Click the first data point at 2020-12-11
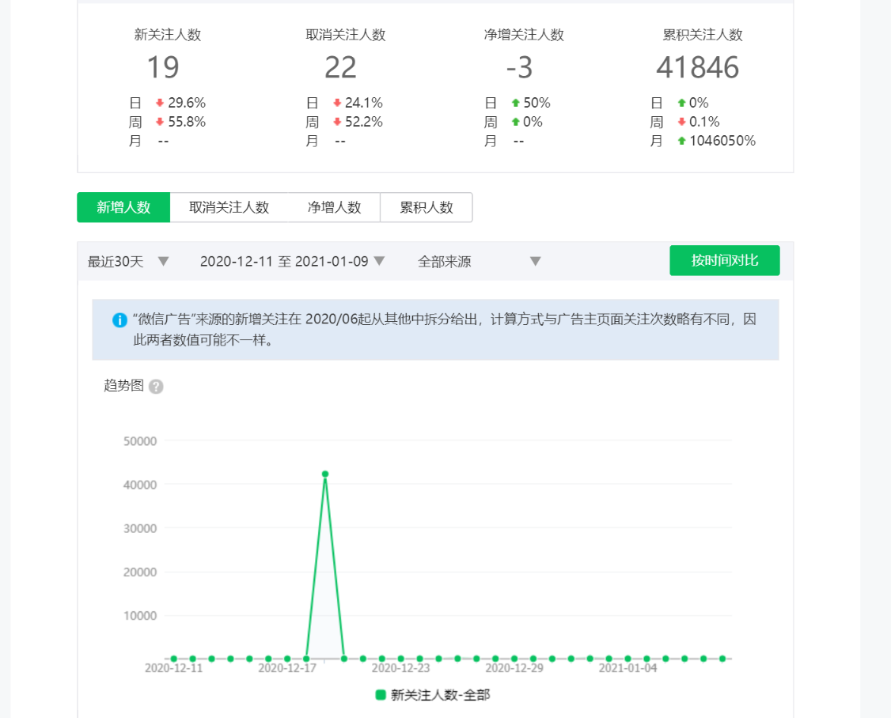Image resolution: width=891 pixels, height=718 pixels. pos(173,658)
